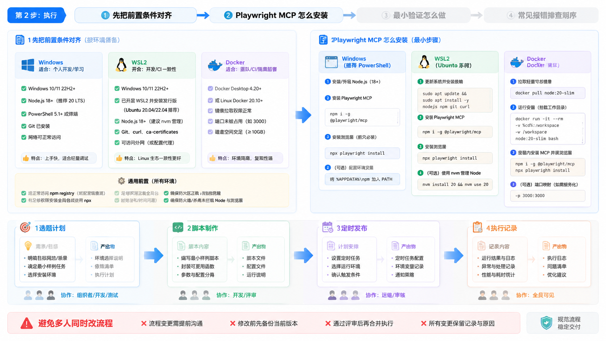Click the avatars beside 协作：运维/审核
The height and width of the screenshot is (341, 606).
(344, 295)
